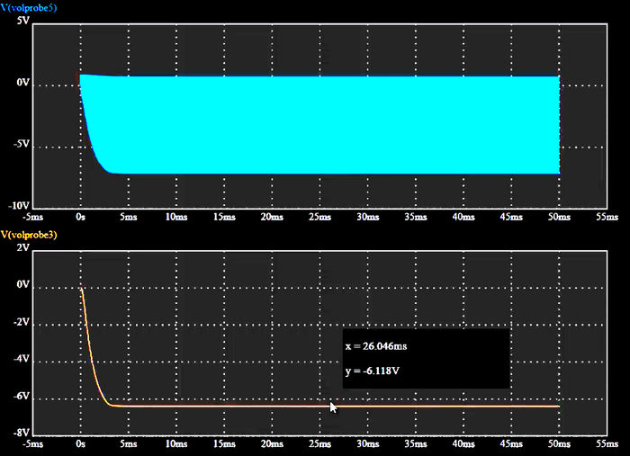Click the 55ms time label under lower plot
Screen dimensions: 630x456
point(607,444)
